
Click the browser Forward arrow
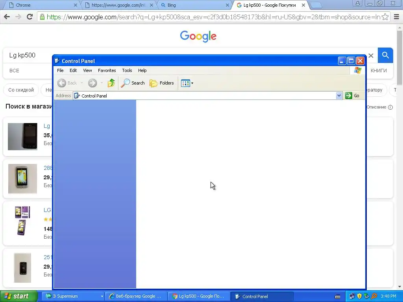pos(18,17)
